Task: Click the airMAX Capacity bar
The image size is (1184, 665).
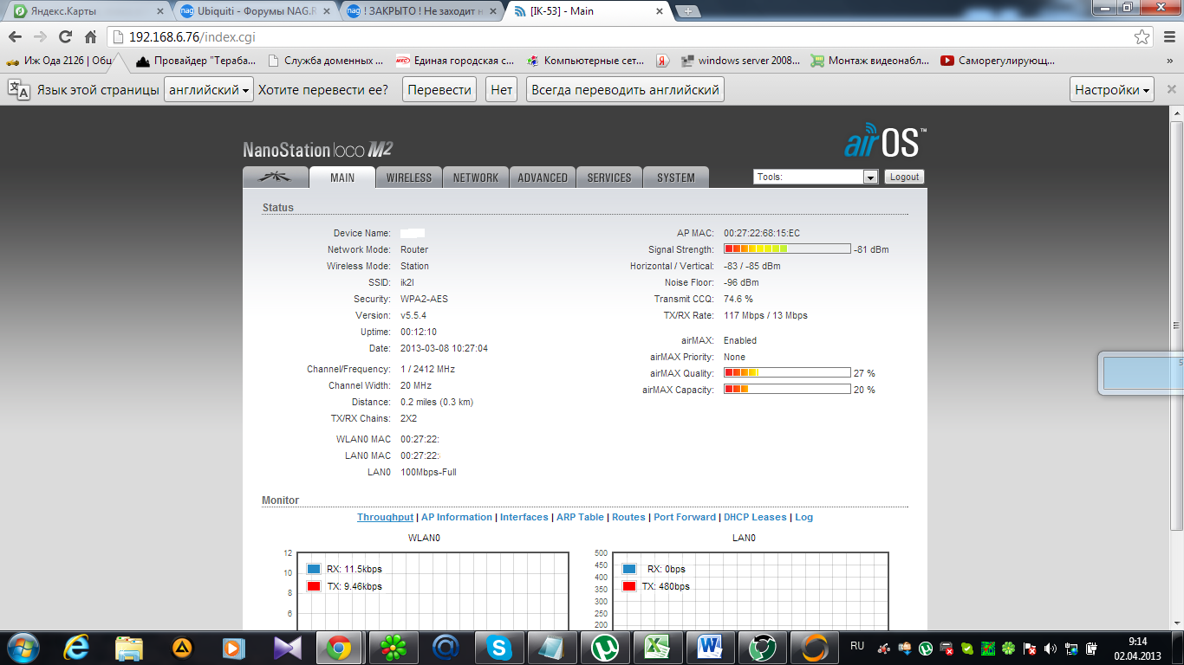Action: 787,390
